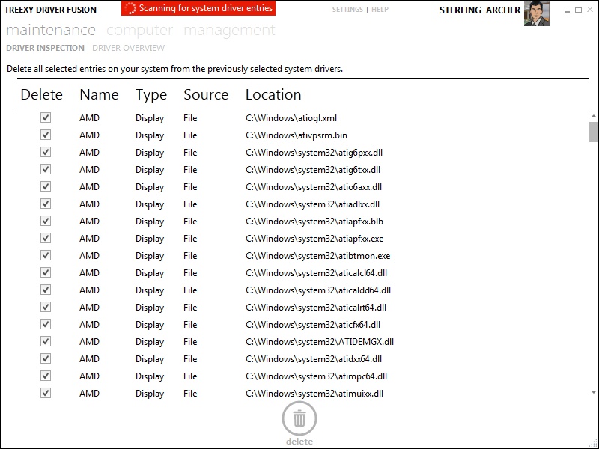Sort entries by Location column header

click(x=273, y=94)
